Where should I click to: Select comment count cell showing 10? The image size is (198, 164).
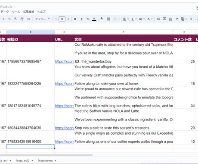(x=184, y=138)
